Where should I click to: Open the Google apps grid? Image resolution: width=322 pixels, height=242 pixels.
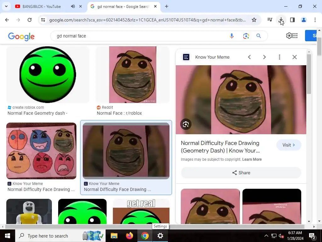pyautogui.click(x=295, y=36)
